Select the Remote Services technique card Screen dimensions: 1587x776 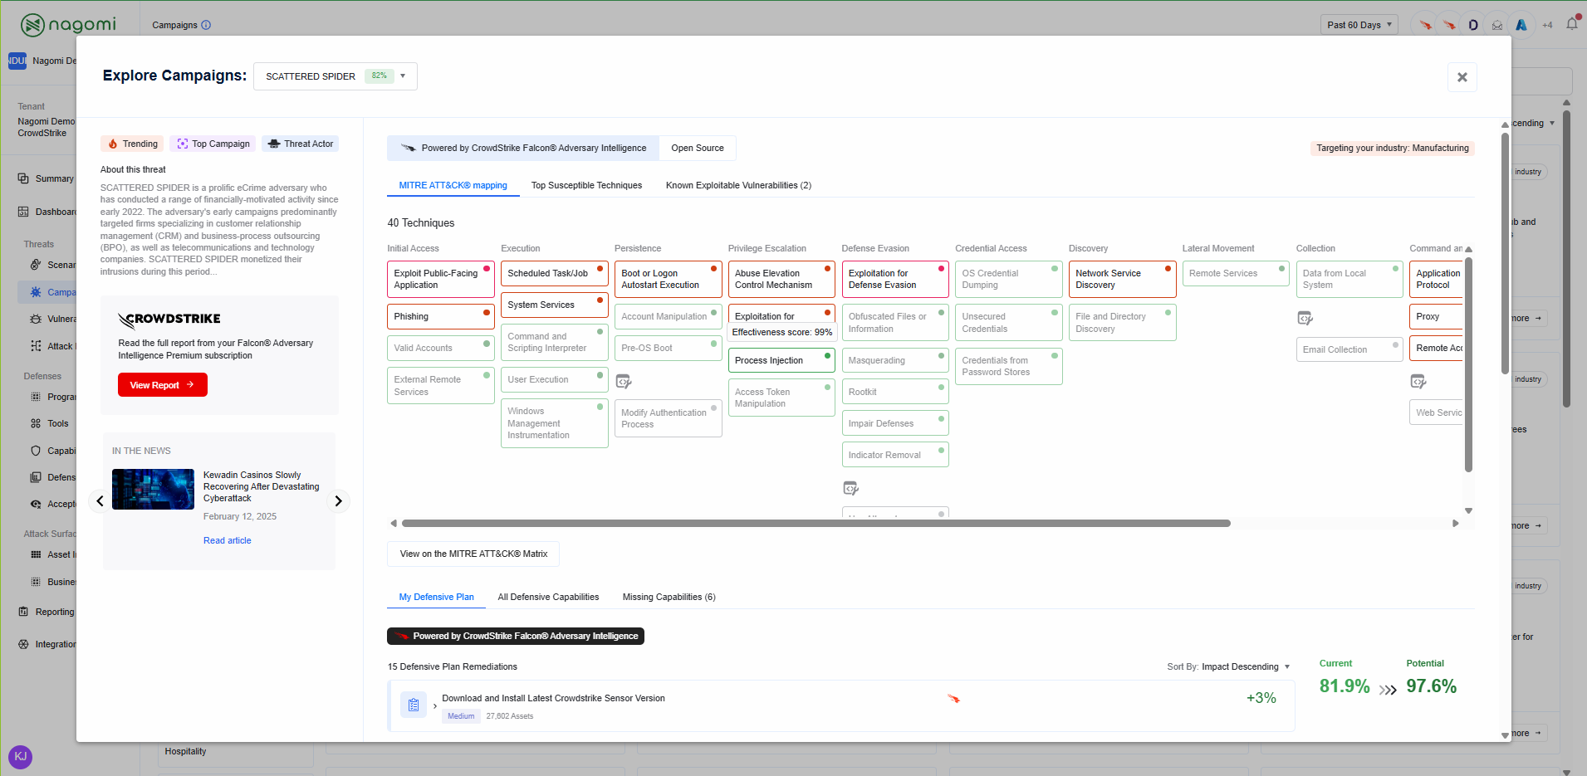[1236, 273]
